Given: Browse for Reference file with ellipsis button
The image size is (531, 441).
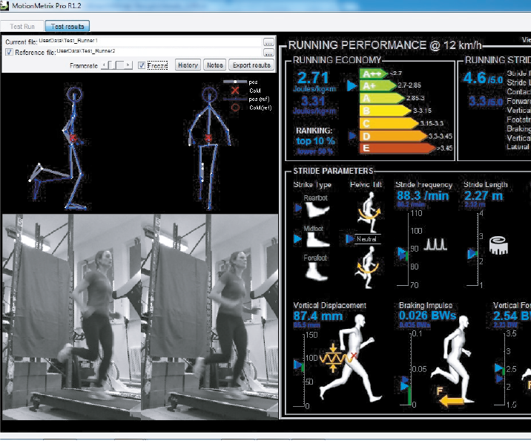Looking at the screenshot, I should 268,53.
